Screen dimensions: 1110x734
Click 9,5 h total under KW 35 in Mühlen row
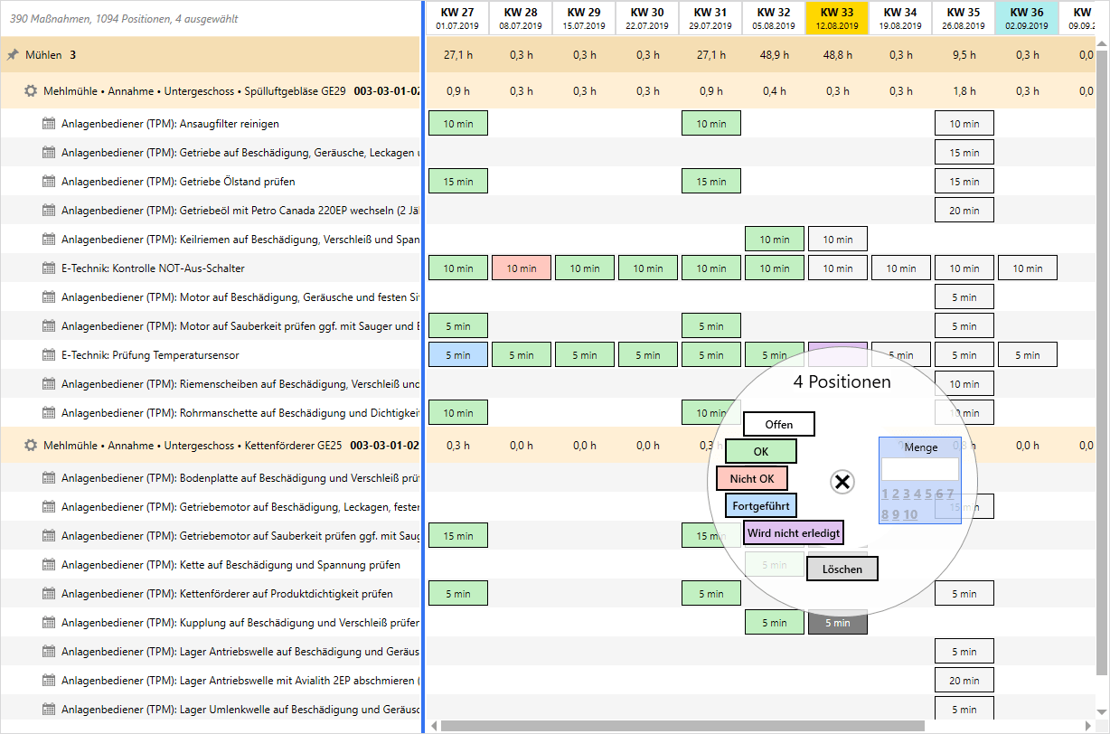pos(964,55)
